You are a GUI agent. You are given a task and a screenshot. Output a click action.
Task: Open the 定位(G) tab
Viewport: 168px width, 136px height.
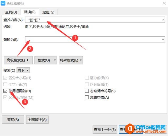coord(48,12)
